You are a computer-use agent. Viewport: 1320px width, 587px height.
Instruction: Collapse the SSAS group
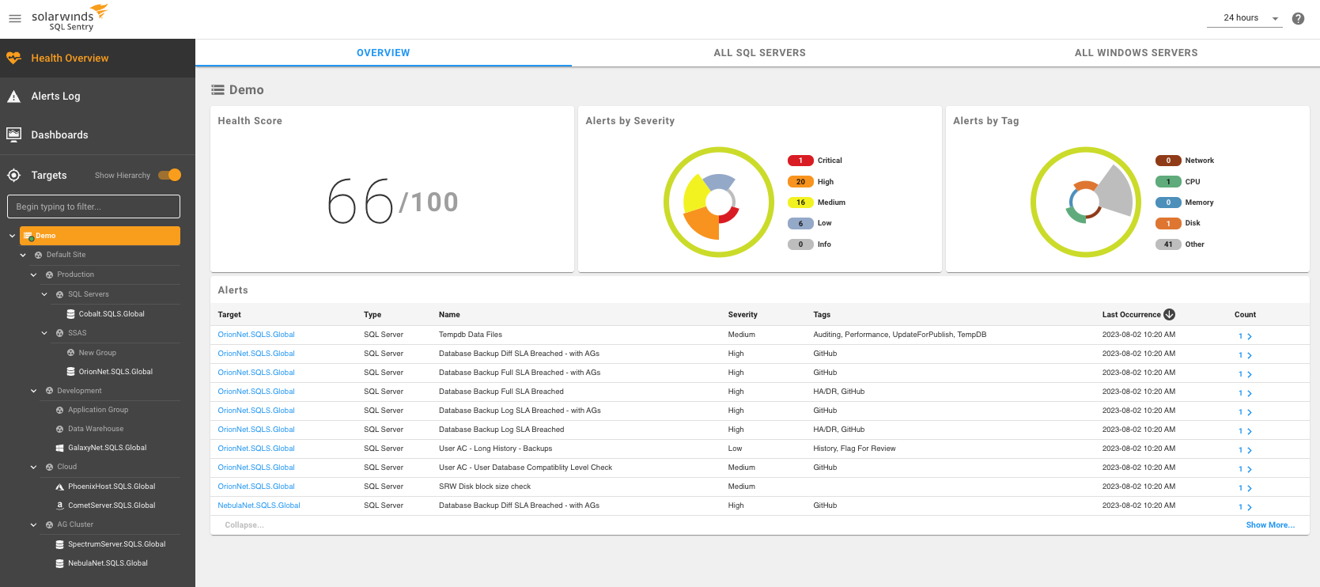pos(44,333)
